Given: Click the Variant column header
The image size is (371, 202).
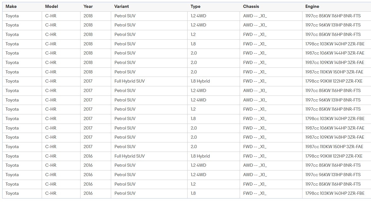Looking at the screenshot, I should [122, 6].
